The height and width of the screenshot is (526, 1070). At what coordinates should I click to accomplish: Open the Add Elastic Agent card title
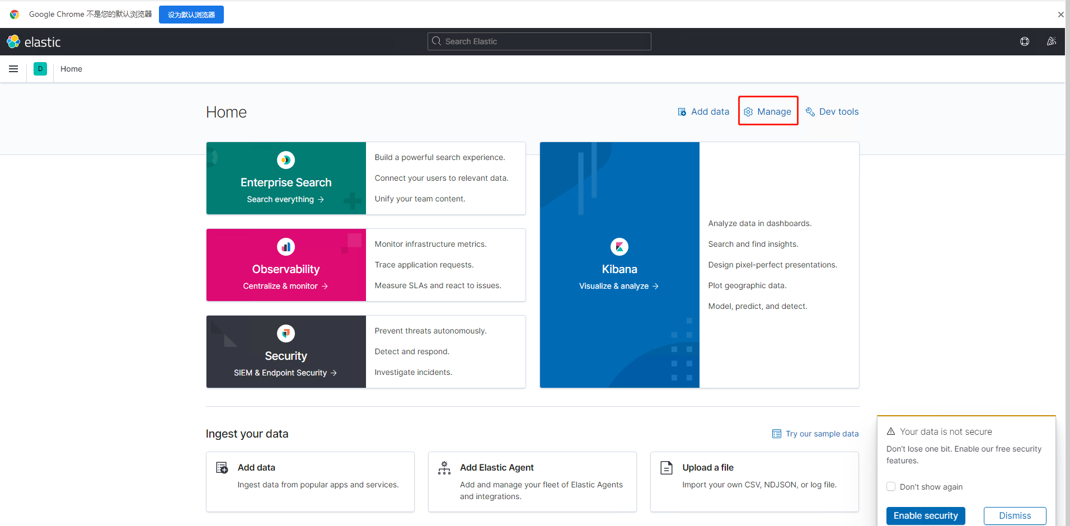[497, 468]
